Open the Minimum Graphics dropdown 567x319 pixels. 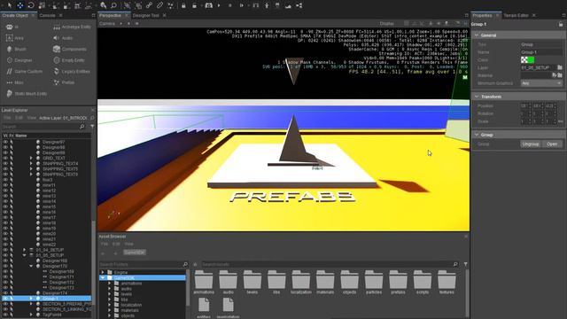(x=541, y=83)
